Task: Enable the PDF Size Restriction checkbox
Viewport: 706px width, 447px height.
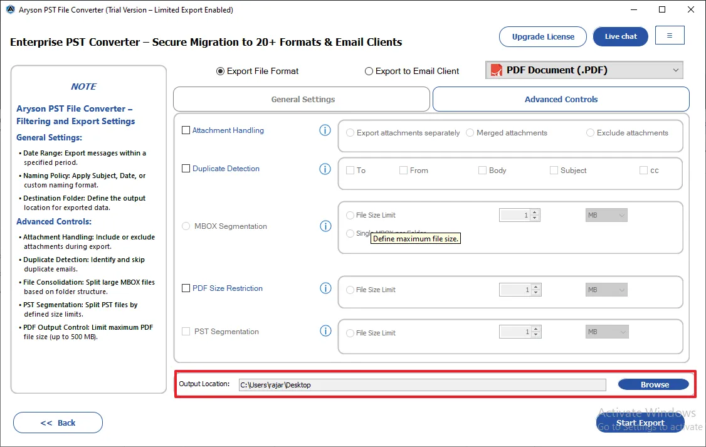Action: [186, 288]
